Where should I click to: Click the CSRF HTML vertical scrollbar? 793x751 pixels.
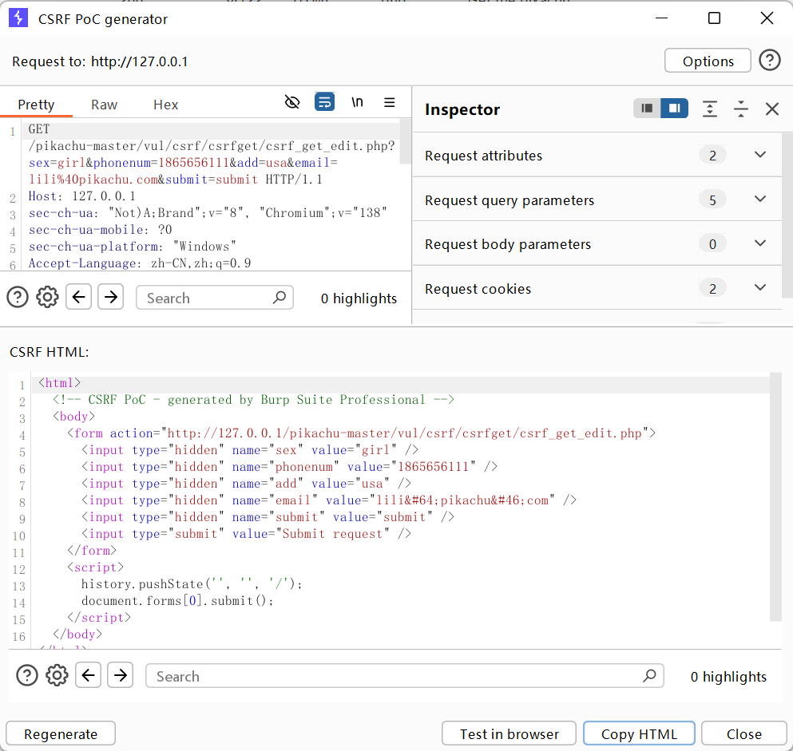tap(775, 496)
